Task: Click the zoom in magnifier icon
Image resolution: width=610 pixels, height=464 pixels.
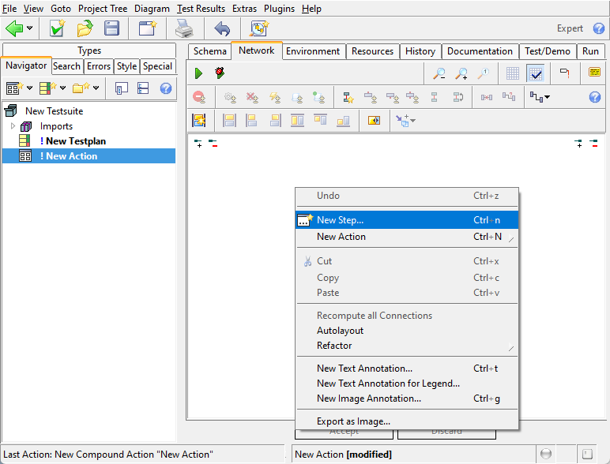Action: [x=461, y=73]
